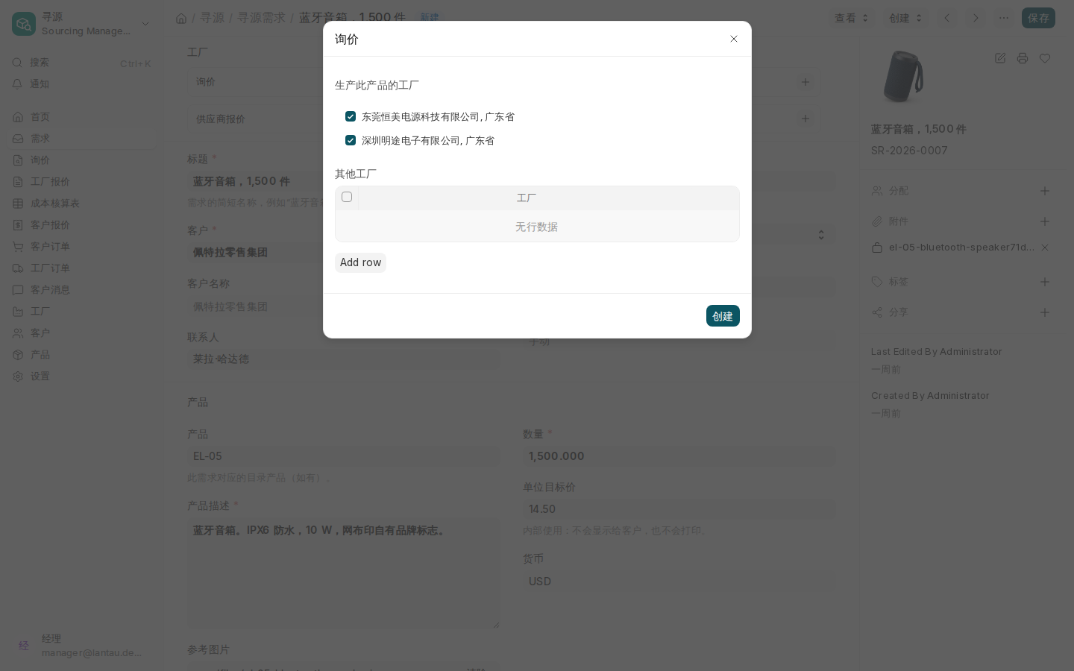Open the 查看 dropdown in the header
The image size is (1074, 671).
click(x=852, y=18)
